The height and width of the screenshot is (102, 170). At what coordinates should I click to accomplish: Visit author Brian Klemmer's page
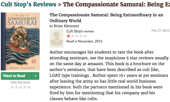pos(66,26)
